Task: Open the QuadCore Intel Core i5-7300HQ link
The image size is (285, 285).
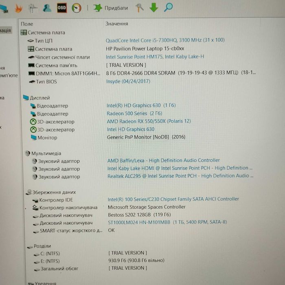Action: [165, 40]
